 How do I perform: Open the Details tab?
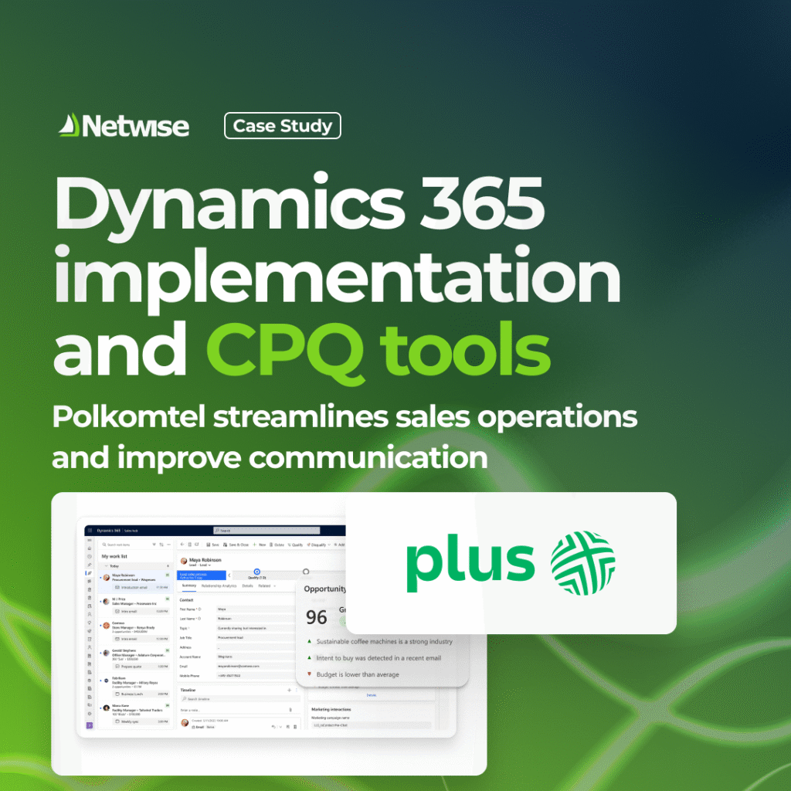[247, 586]
